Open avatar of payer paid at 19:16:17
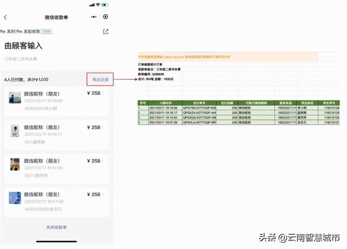The width and height of the screenshot is (347, 249). click(15, 131)
